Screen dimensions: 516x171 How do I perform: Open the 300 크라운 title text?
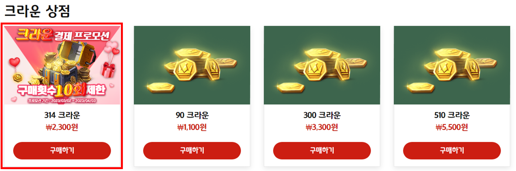(322, 115)
